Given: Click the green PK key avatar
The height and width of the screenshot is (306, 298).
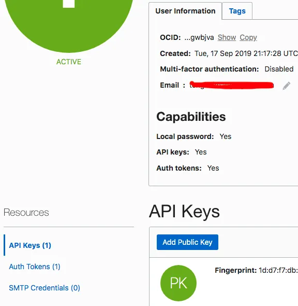Looking at the screenshot, I should pyautogui.click(x=178, y=283).
